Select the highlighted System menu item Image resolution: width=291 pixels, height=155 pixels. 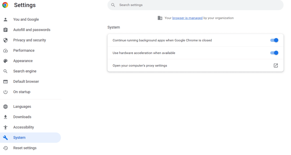30,138
